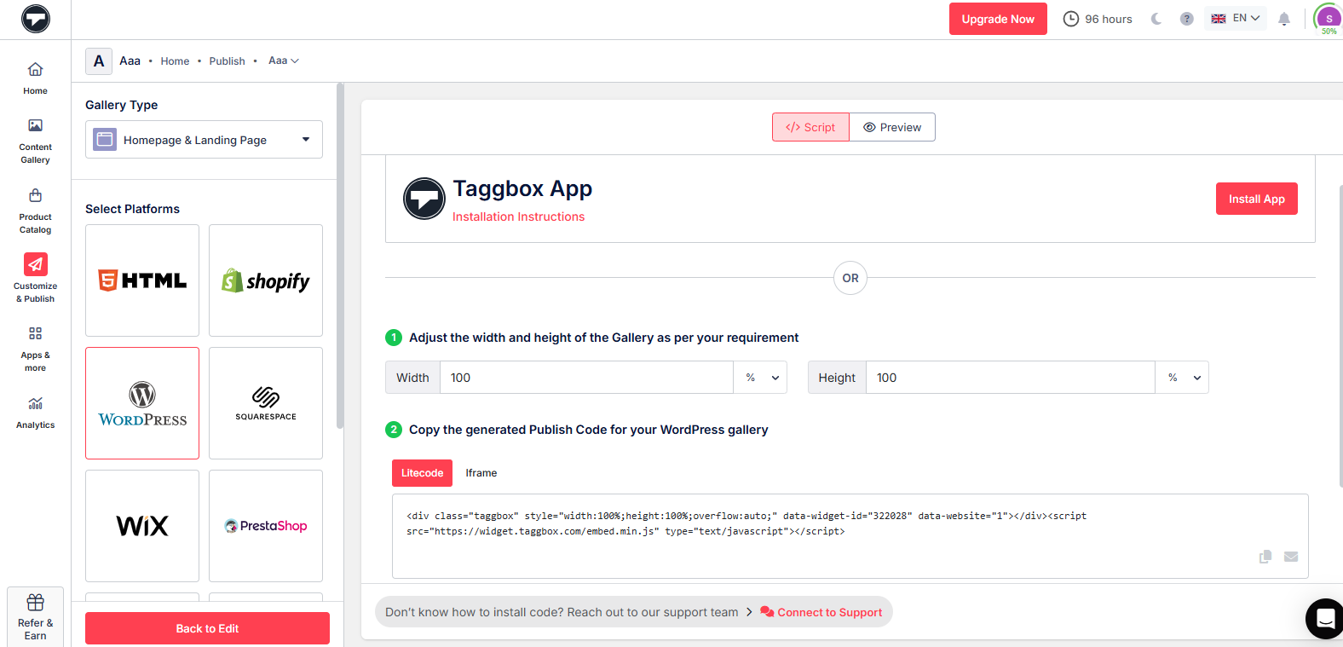This screenshot has height=647, width=1343.
Task: Switch to the Script tab
Action: pos(810,127)
